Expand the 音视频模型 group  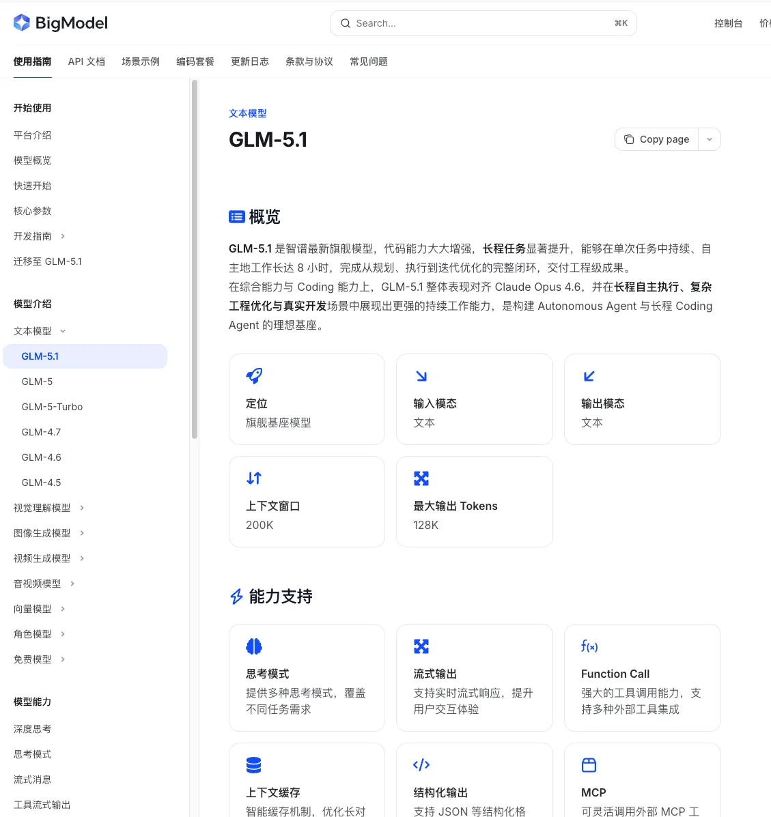[72, 584]
